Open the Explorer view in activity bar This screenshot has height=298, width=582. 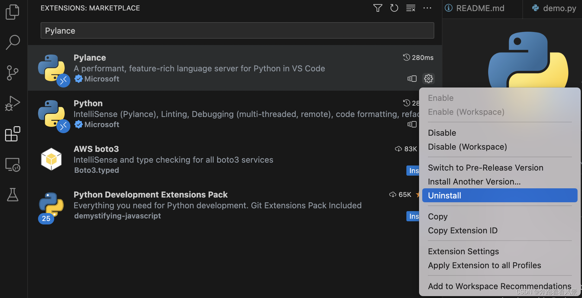coord(13,12)
